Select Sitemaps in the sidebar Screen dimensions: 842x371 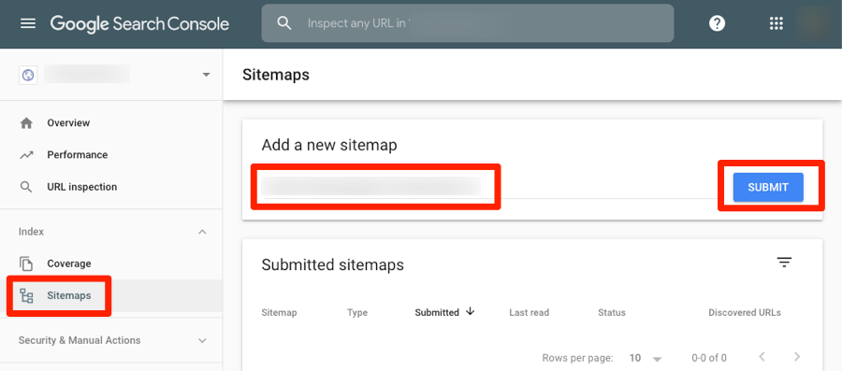pos(68,295)
